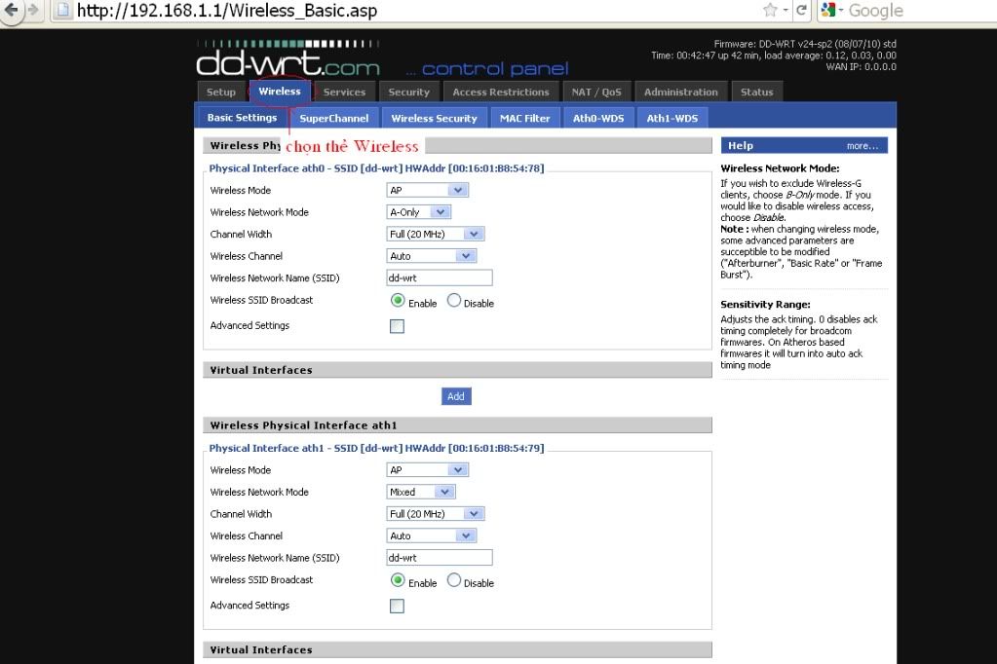997x664 pixels.
Task: Open the ath0 Wireless Mode dropdown
Action: (x=427, y=190)
